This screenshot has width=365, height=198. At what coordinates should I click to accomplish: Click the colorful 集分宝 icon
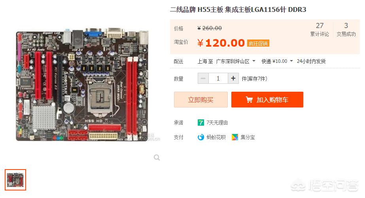pyautogui.click(x=235, y=137)
